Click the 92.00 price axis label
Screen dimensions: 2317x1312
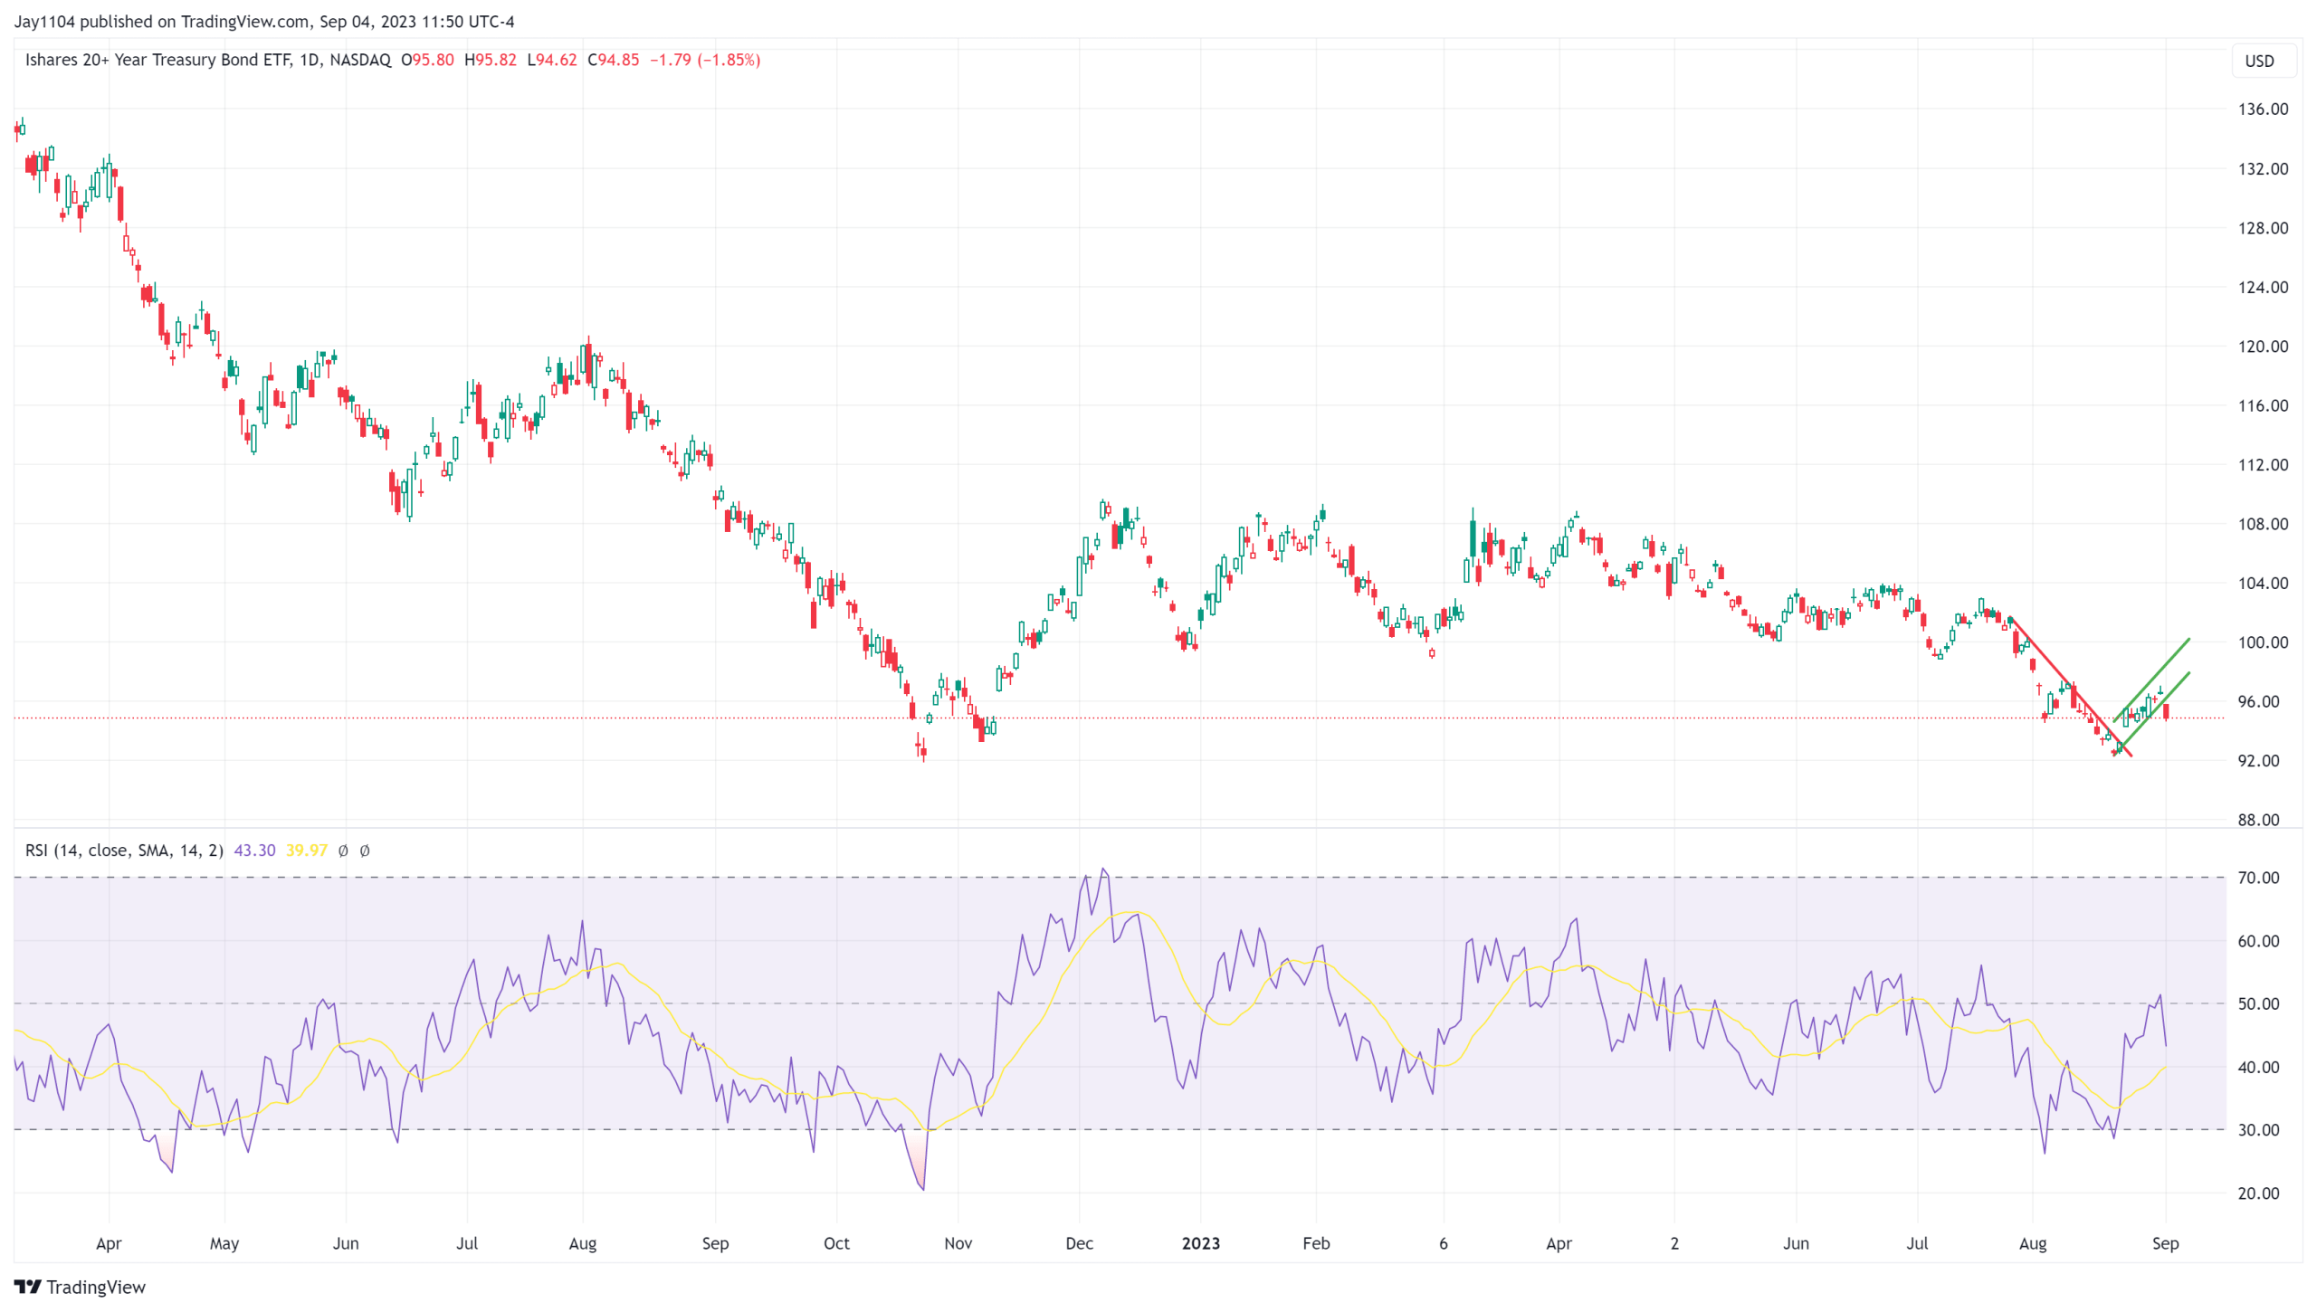2258,761
